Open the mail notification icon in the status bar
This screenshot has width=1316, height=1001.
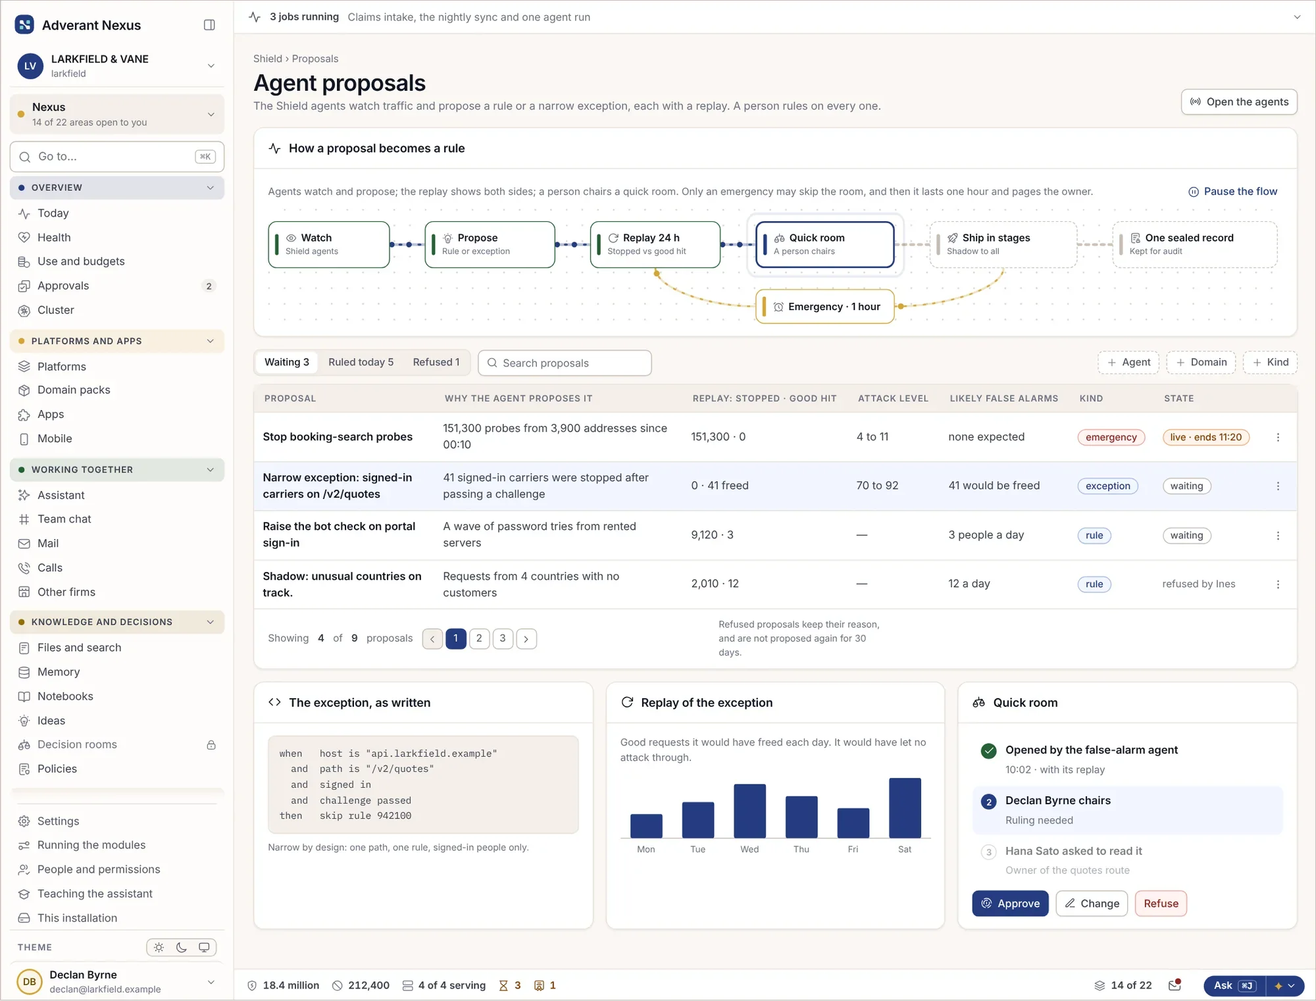pyautogui.click(x=1175, y=985)
